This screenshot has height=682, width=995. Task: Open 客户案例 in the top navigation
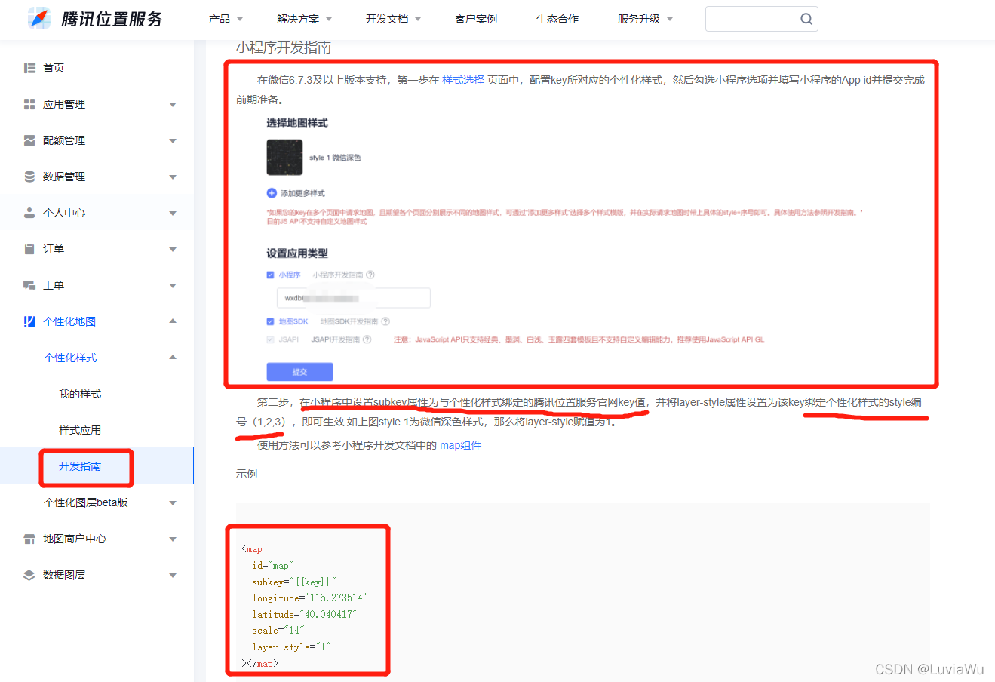[476, 19]
